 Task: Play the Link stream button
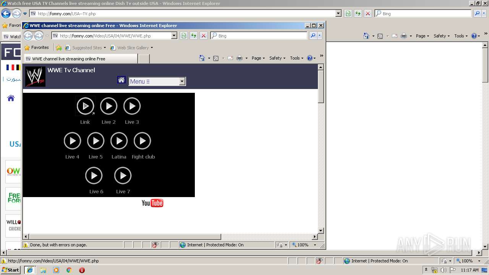click(x=85, y=106)
